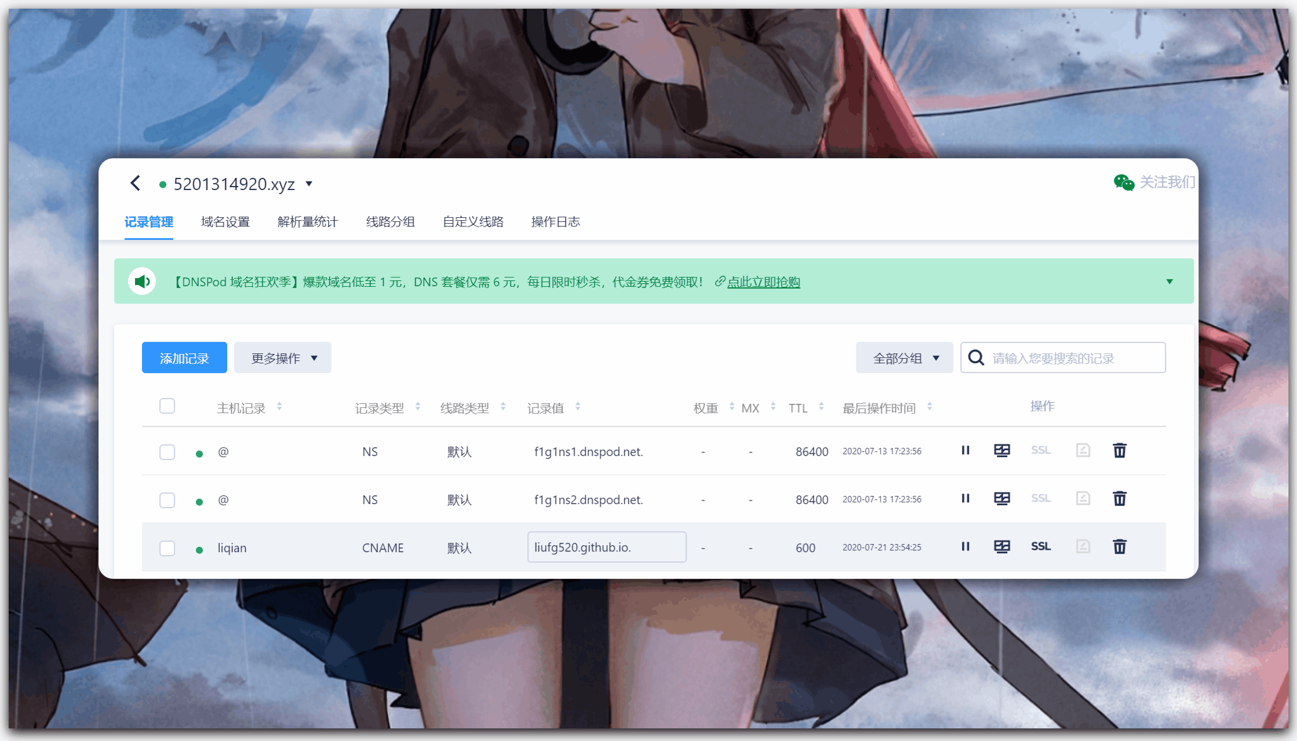
Task: Click the 5201314920.xyz domain title
Action: click(x=234, y=184)
